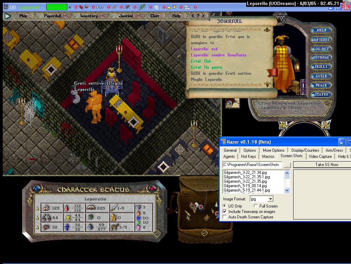Click the browse ellipsis button for screenshot folder
Viewport: 351px width, 264px height.
(x=287, y=165)
